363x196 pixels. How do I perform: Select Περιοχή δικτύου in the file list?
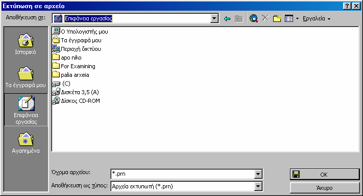[x=77, y=49]
